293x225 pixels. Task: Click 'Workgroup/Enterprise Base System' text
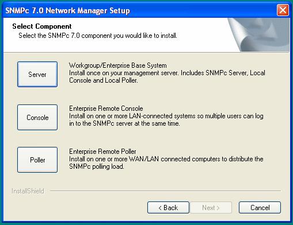118,65
